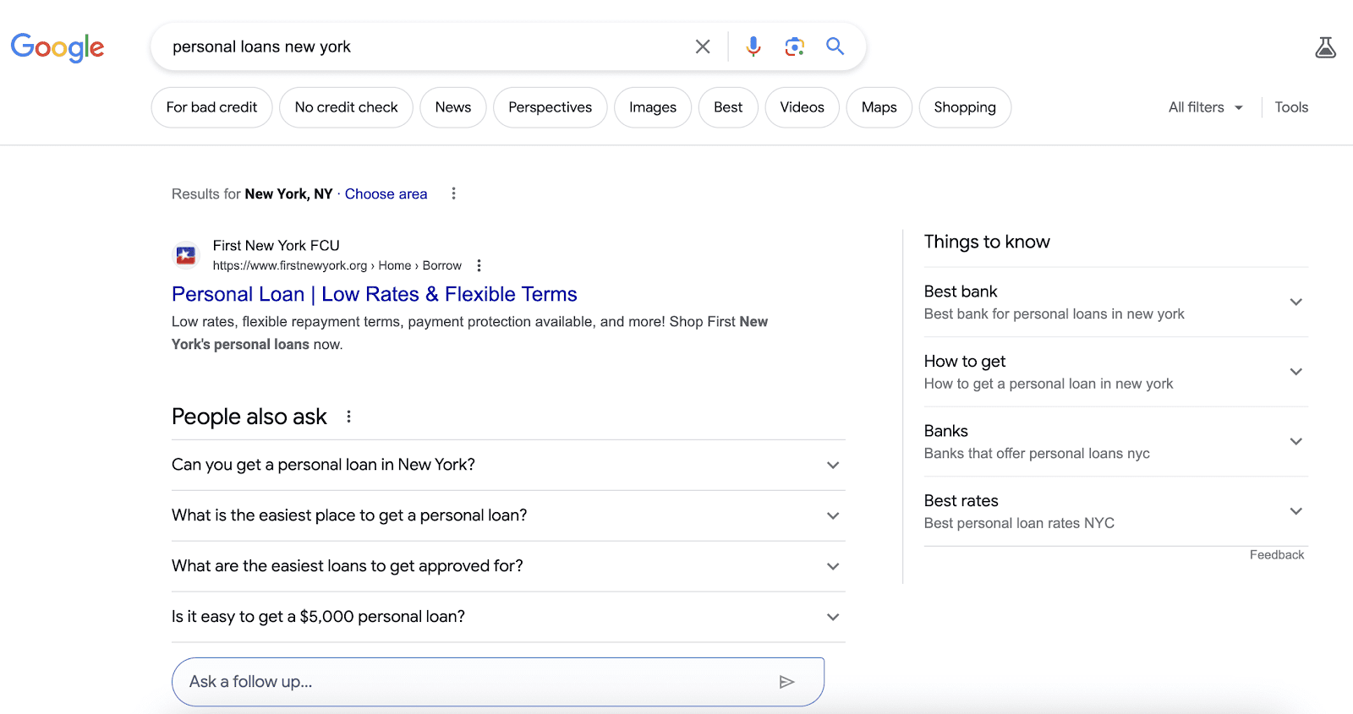Open People also ask options menu

click(348, 417)
